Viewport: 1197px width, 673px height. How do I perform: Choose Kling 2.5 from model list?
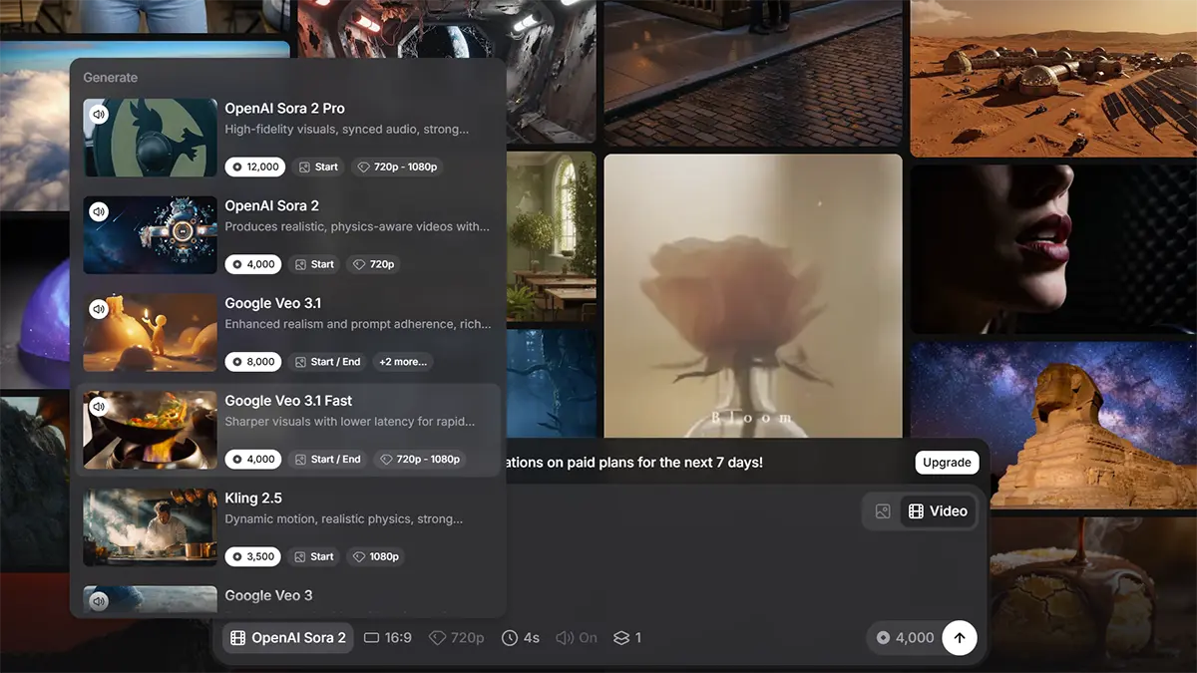[253, 499]
